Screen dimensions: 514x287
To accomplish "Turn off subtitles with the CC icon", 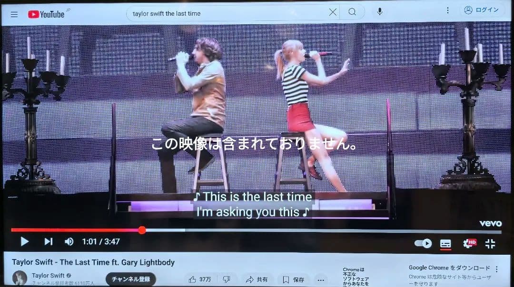I will pyautogui.click(x=445, y=242).
